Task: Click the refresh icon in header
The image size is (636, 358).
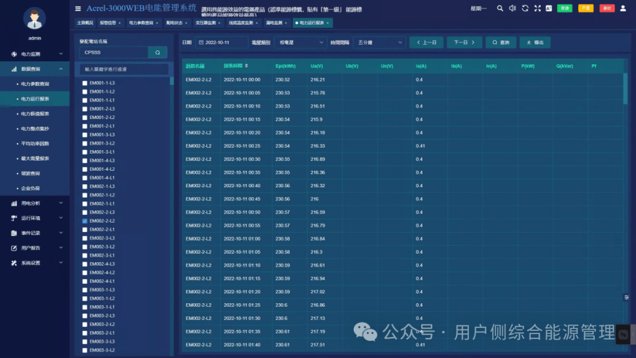Action: point(525,8)
